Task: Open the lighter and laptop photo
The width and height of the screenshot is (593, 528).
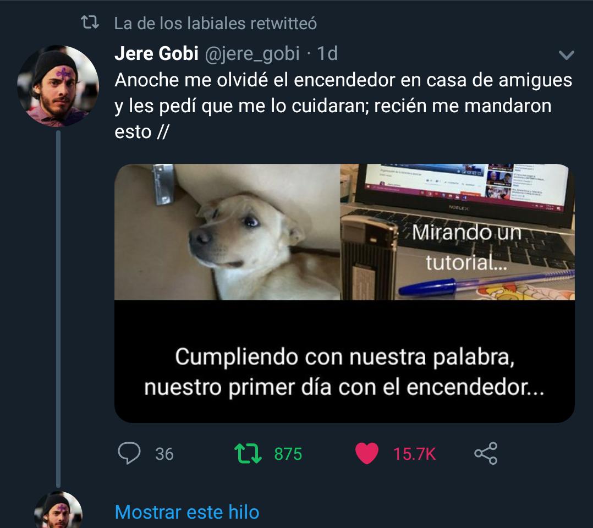Action: (458, 232)
